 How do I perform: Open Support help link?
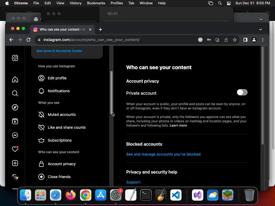tap(133, 182)
